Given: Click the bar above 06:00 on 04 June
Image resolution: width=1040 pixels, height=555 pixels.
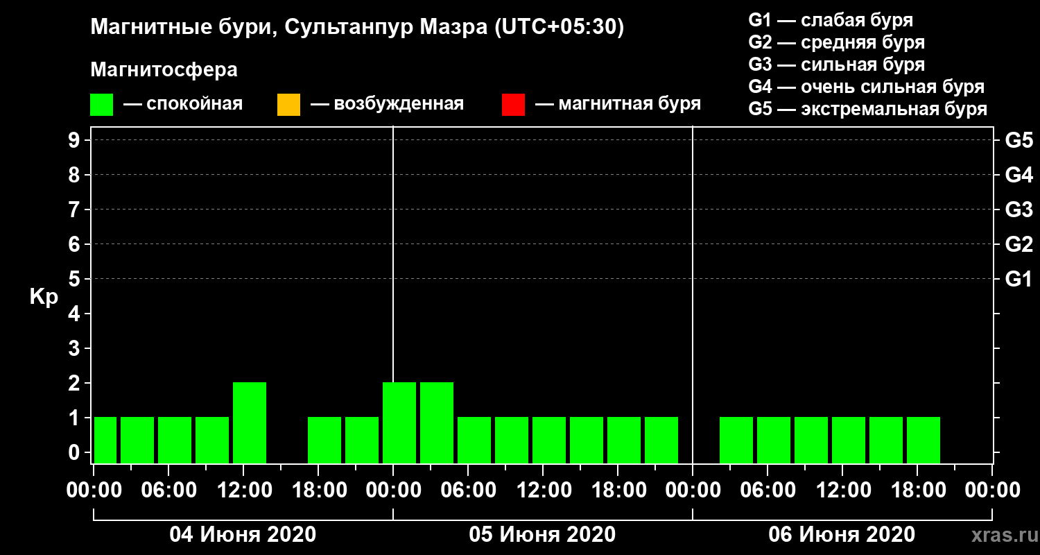Looking at the screenshot, I should [175, 440].
